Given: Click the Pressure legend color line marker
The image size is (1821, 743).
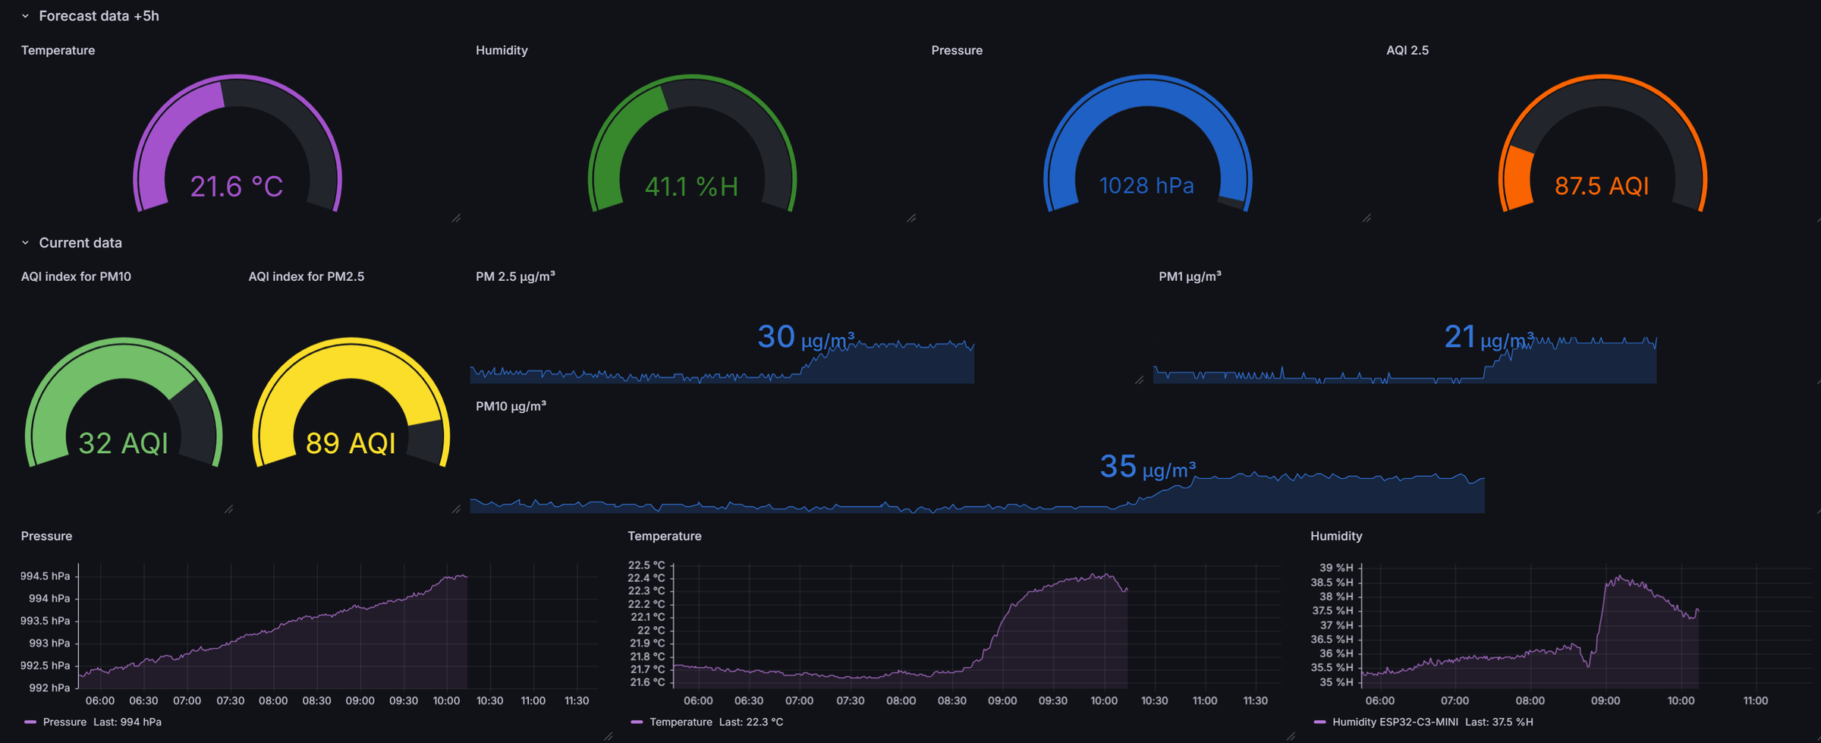Looking at the screenshot, I should tap(30, 722).
